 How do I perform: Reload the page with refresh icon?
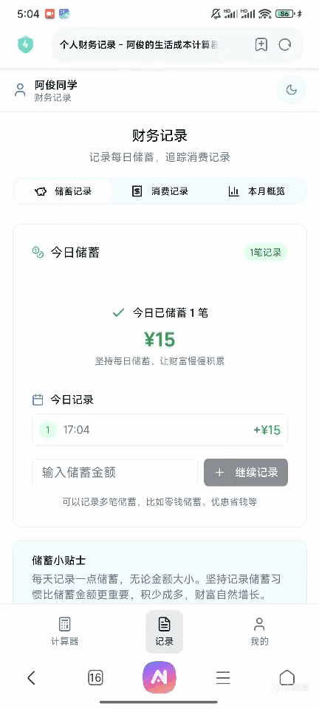pyautogui.click(x=284, y=45)
